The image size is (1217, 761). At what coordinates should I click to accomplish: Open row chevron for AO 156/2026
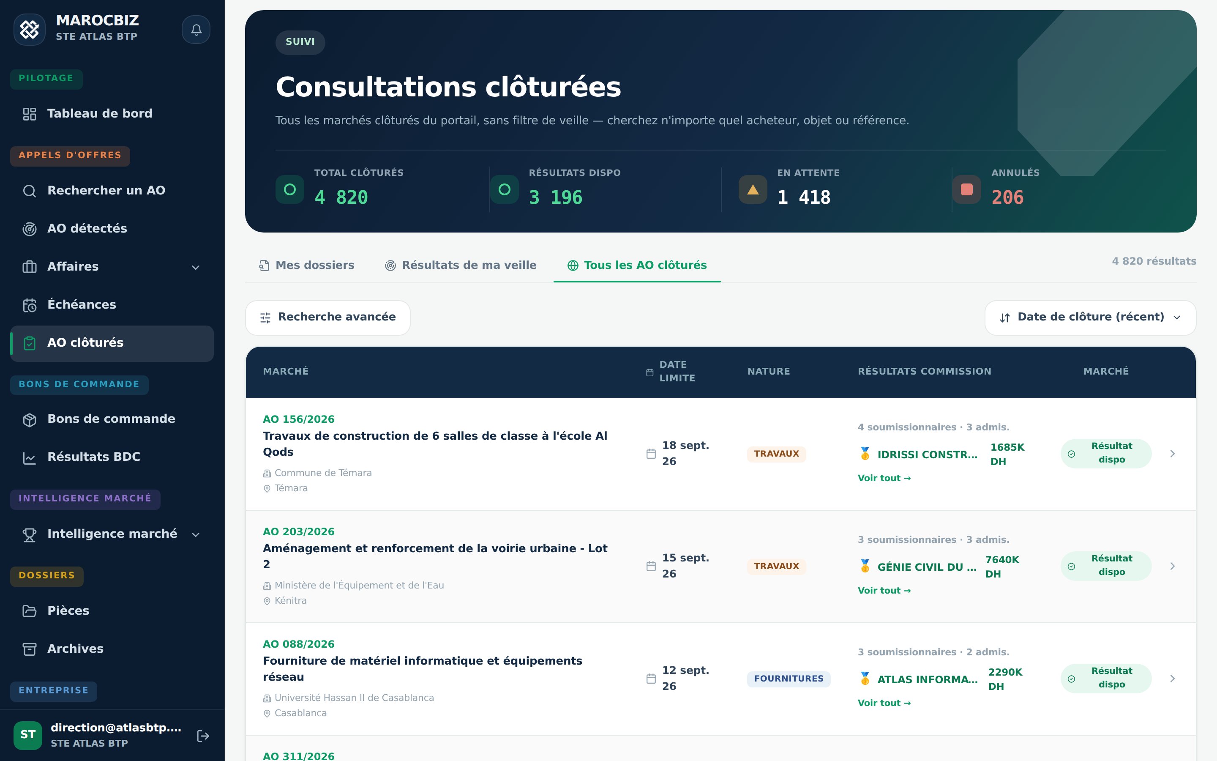[x=1173, y=454]
